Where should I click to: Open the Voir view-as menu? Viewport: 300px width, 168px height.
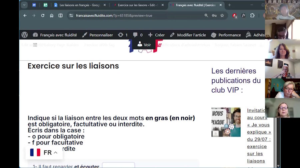click(x=144, y=44)
